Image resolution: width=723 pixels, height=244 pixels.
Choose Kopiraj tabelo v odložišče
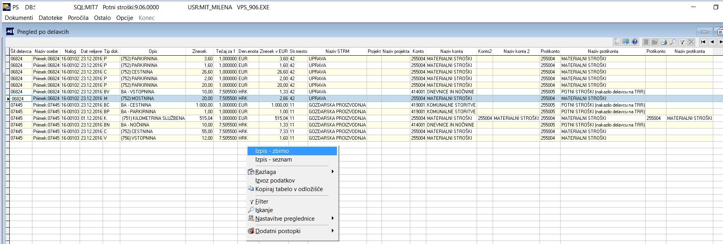(289, 189)
